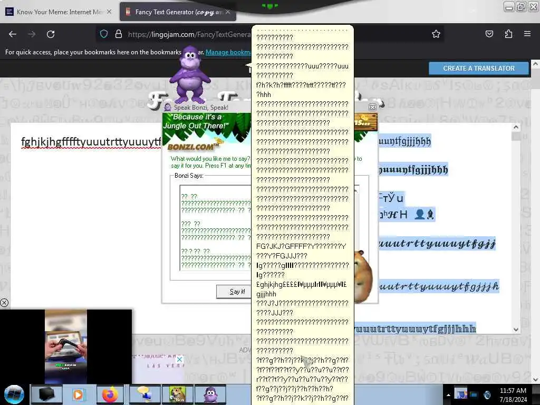Viewport: 540px width, 405px height.
Task: Open the tracking protection shield icon
Action: (104, 34)
